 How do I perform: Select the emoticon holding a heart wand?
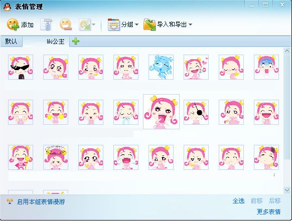pos(21,157)
